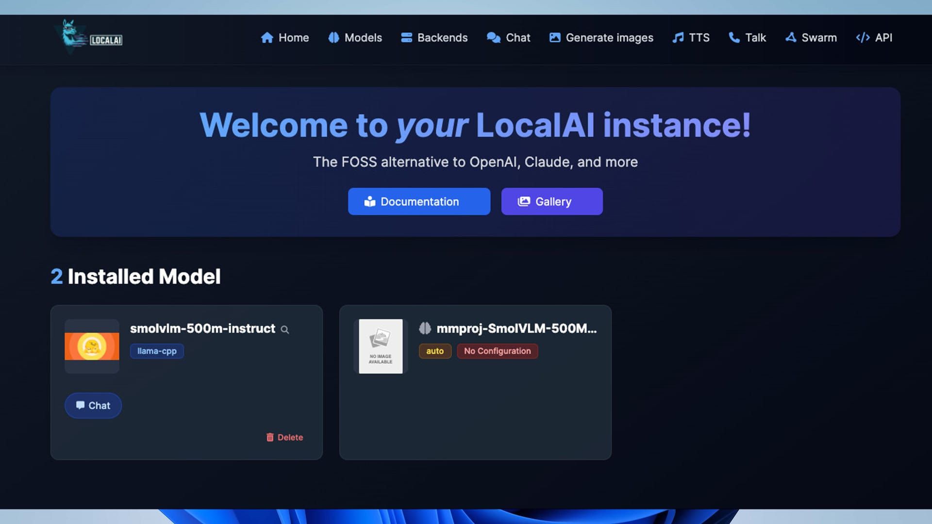932x524 pixels.
Task: Click the code brackets API icon
Action: pyautogui.click(x=863, y=38)
